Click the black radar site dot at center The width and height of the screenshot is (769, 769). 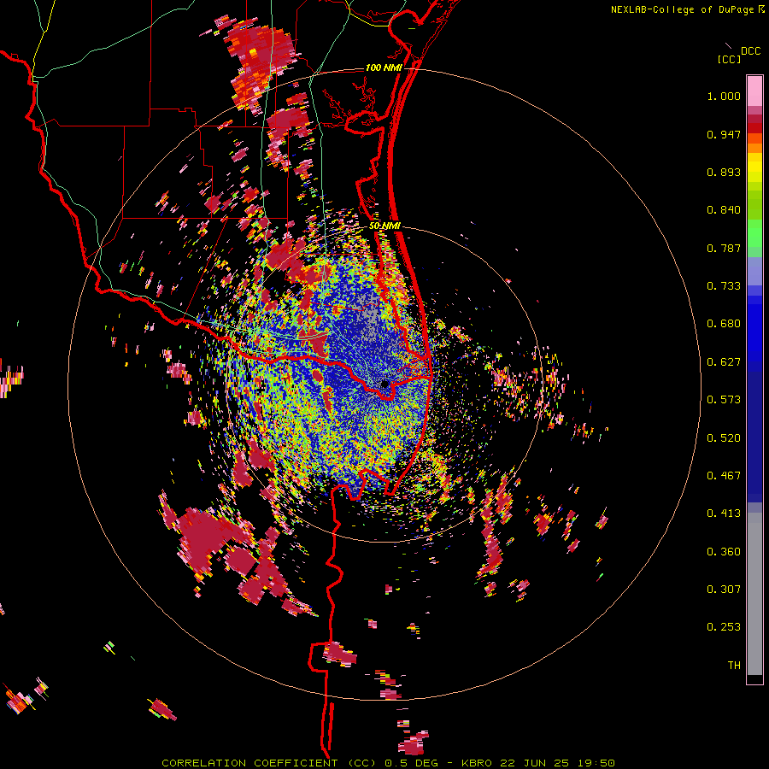pyautogui.click(x=385, y=384)
